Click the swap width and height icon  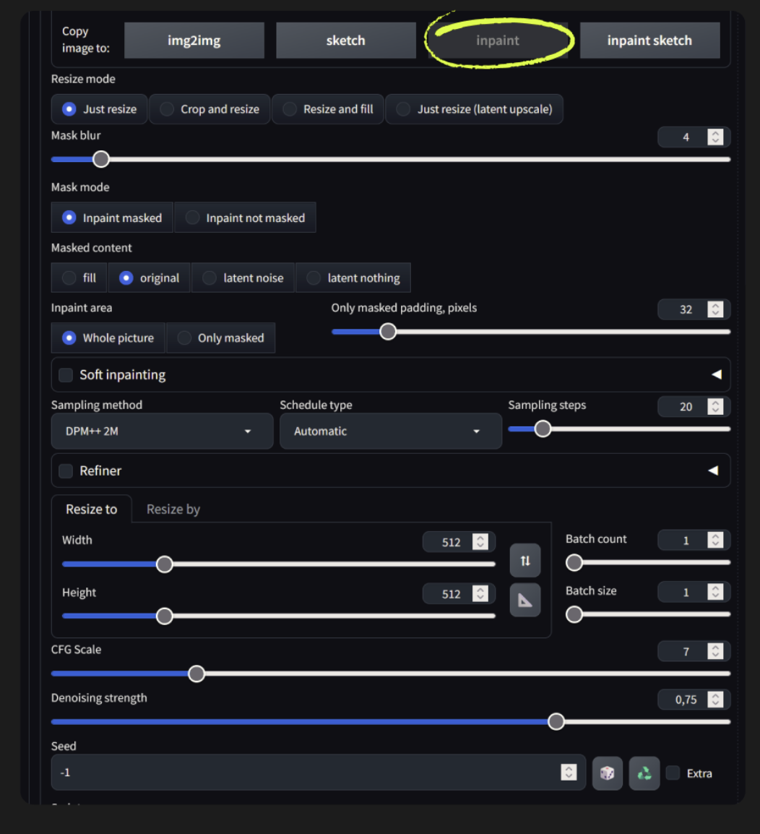525,560
